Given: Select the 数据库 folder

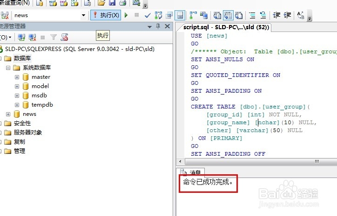Looking at the screenshot, I should 22,58.
